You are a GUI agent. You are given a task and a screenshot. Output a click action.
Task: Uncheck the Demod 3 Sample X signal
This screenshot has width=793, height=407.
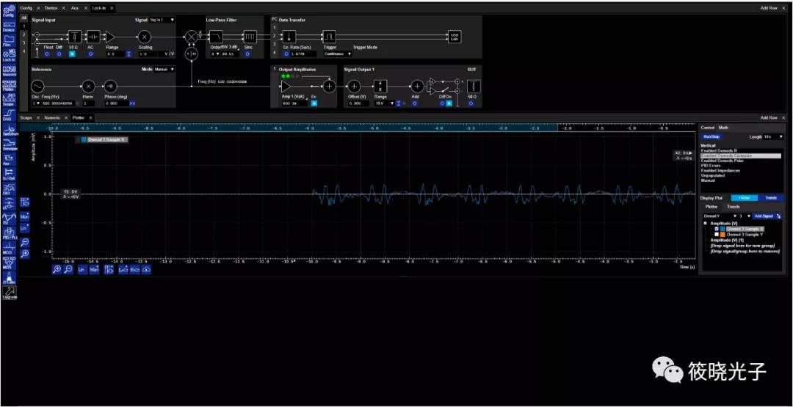click(x=717, y=229)
